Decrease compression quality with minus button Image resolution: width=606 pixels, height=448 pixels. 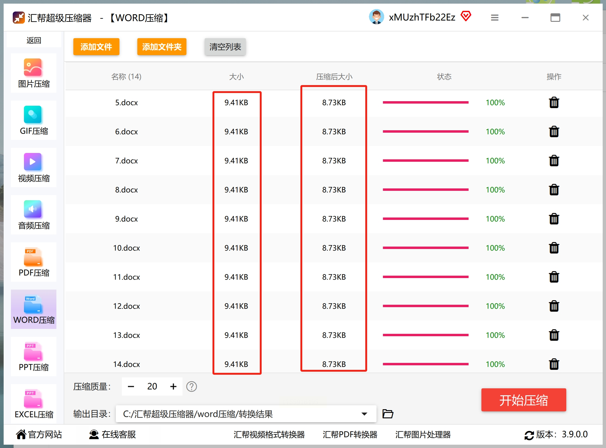131,387
